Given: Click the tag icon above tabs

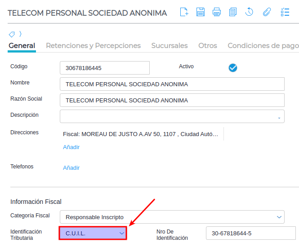Looking at the screenshot, I should click(x=12, y=34).
